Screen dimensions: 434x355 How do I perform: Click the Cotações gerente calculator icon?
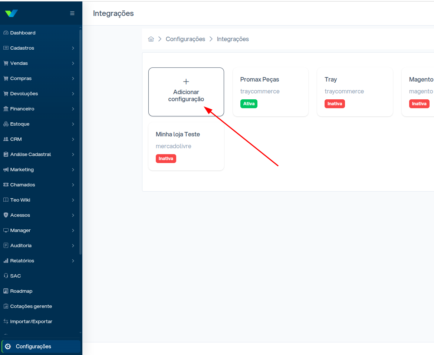pyautogui.click(x=6, y=306)
